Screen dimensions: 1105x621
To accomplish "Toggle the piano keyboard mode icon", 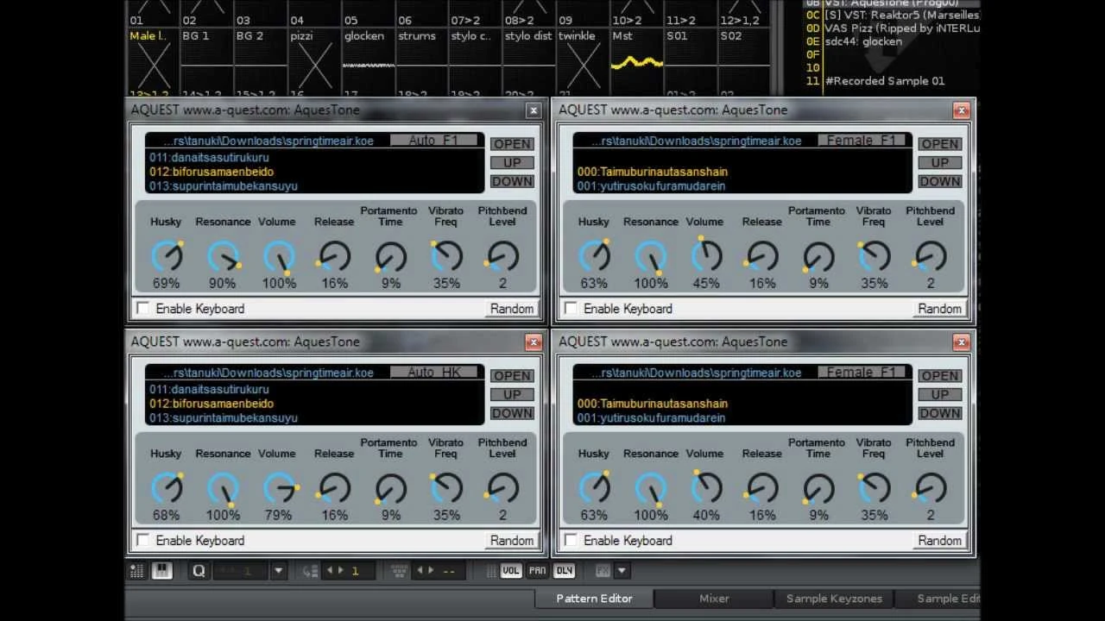I will (161, 570).
